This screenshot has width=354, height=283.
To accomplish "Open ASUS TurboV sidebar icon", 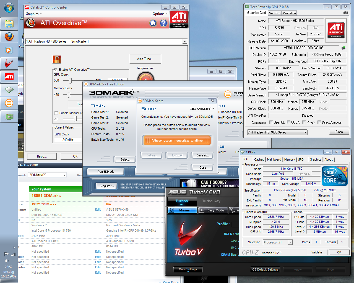I will coord(9,63).
